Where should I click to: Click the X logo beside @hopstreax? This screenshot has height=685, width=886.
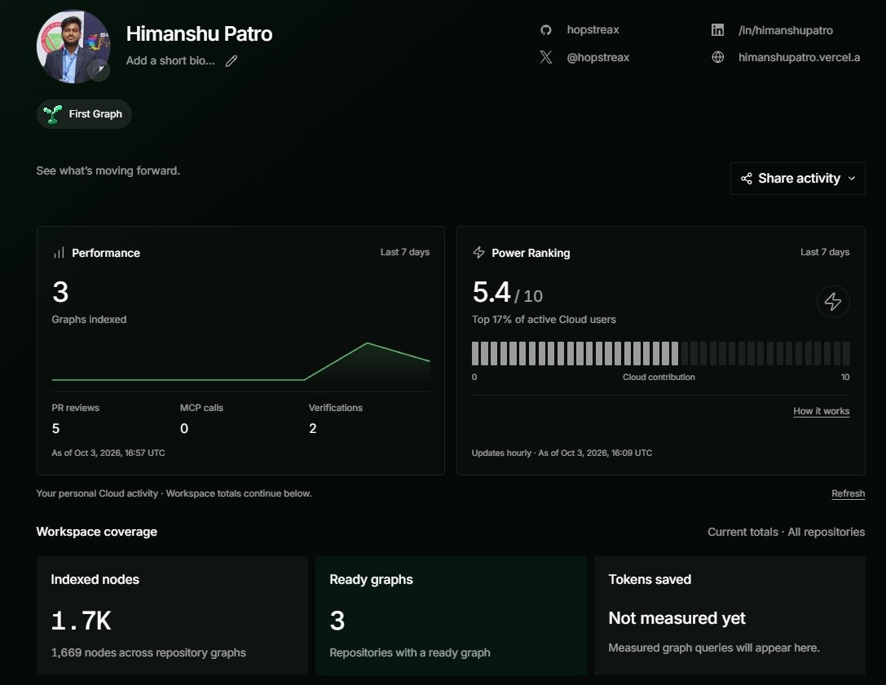(x=545, y=57)
